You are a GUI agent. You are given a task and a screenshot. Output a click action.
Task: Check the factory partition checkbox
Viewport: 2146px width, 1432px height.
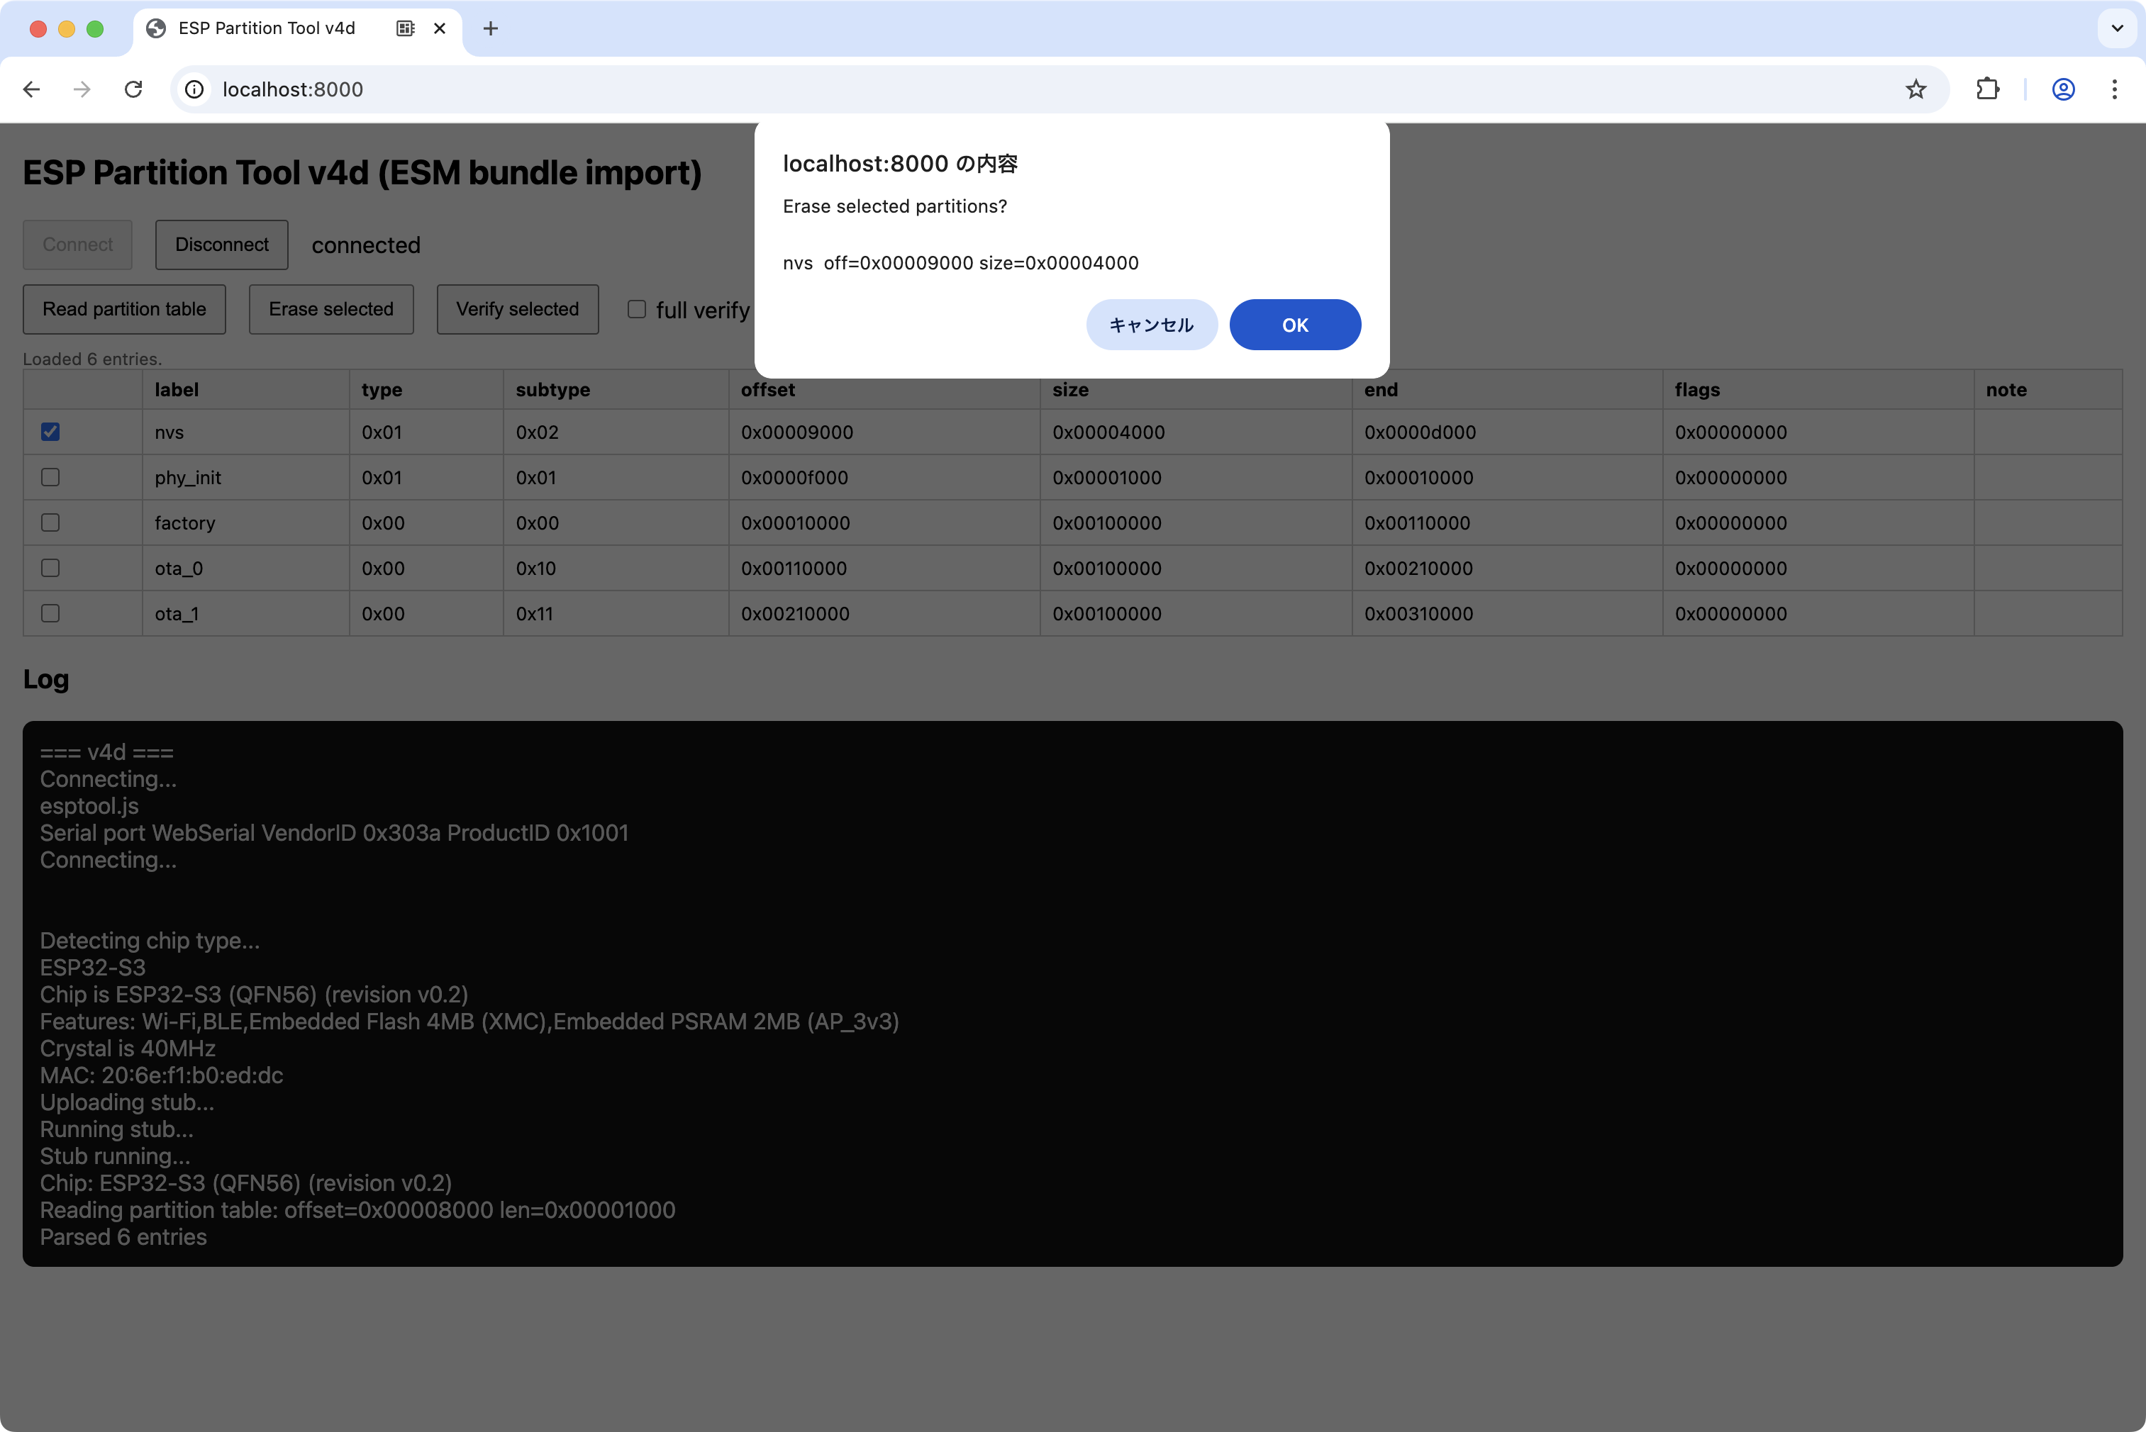click(50, 522)
